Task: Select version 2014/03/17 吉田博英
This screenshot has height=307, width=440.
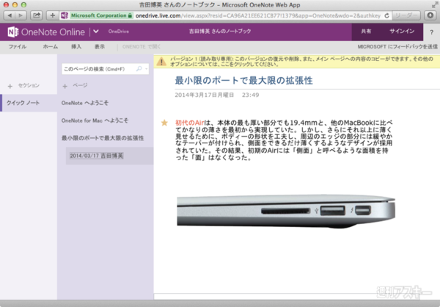Action: click(97, 156)
